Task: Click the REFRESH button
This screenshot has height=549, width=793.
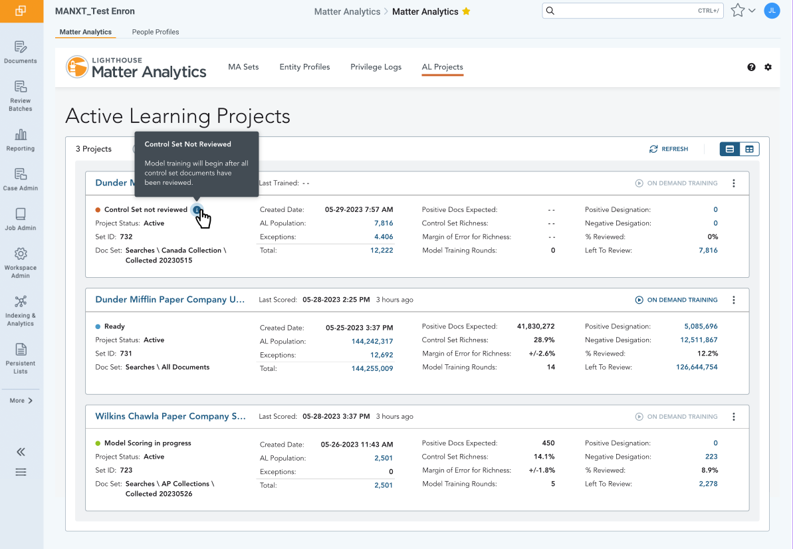Action: (x=669, y=149)
